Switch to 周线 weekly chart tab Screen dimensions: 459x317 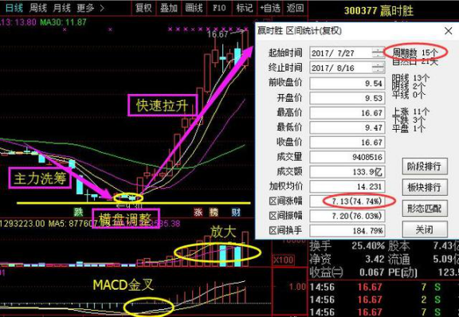38,8
